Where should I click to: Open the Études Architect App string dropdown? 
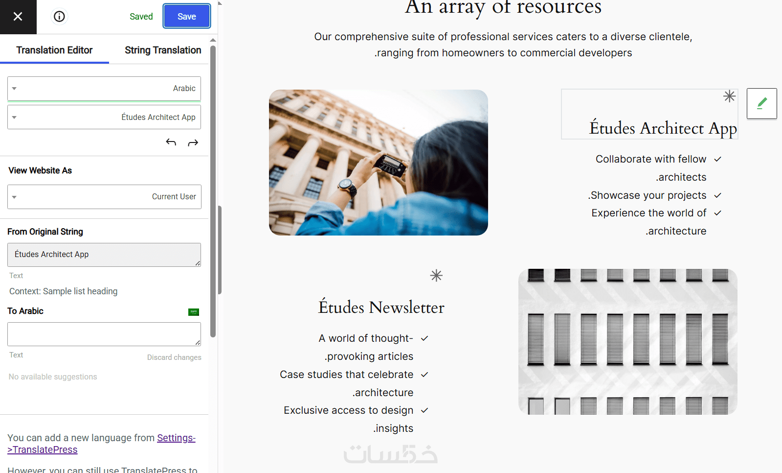(104, 117)
